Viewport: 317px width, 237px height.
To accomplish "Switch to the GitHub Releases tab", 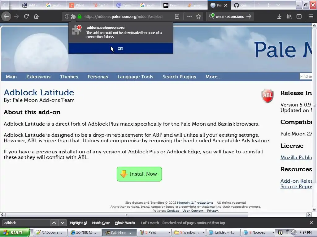I will tap(242, 5).
